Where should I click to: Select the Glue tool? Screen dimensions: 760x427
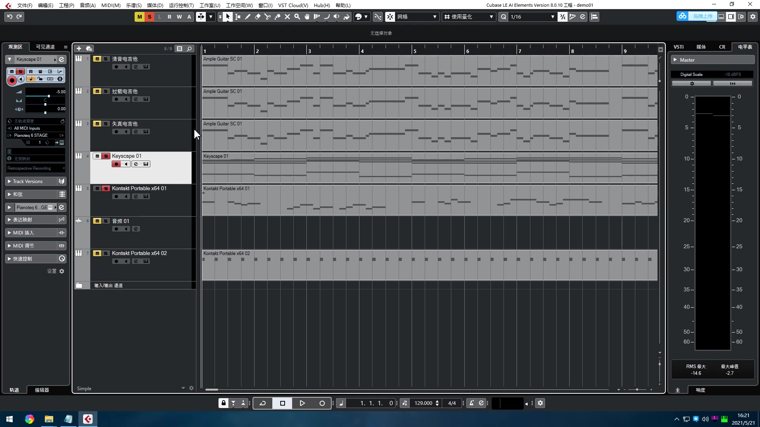point(277,17)
